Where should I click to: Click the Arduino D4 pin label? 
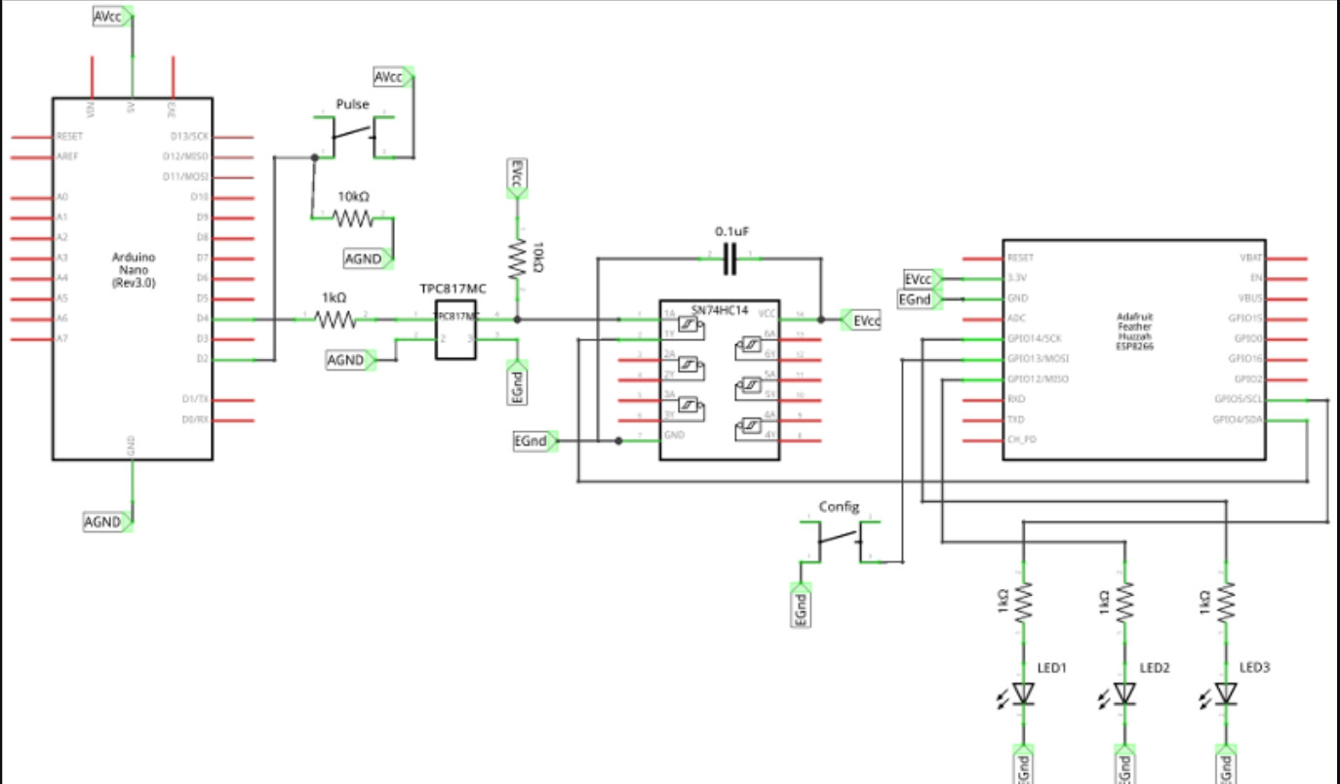[x=203, y=318]
